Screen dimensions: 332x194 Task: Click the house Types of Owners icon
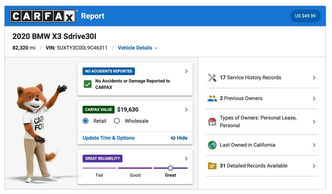212,122
